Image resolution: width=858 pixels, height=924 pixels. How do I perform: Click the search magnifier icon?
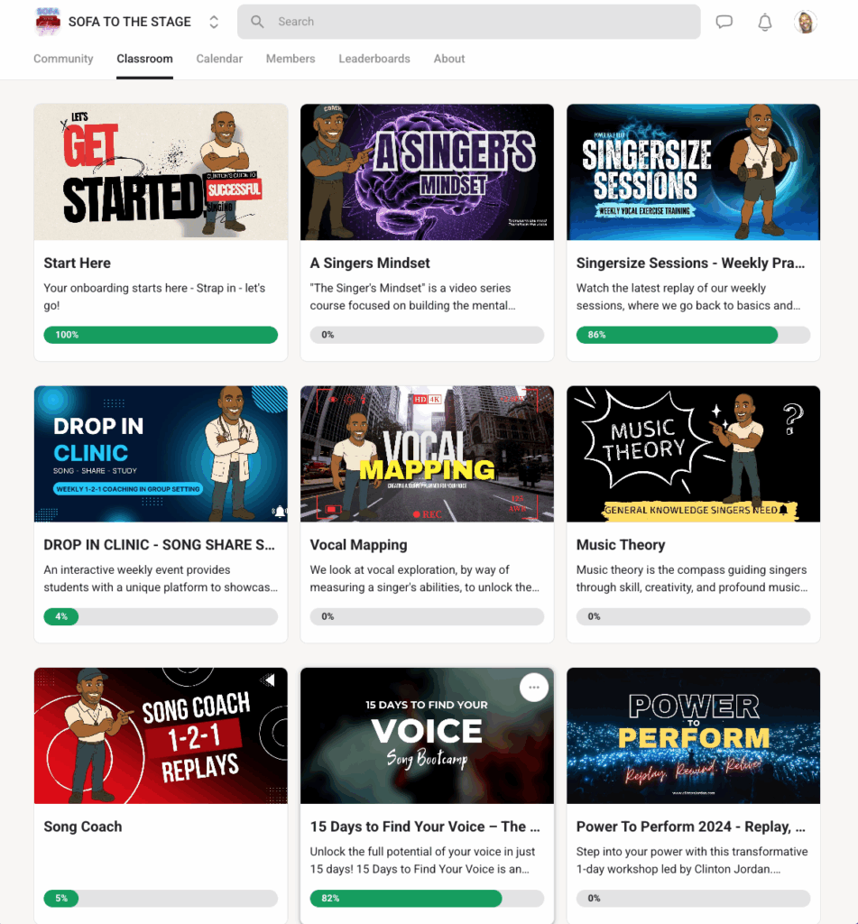[x=257, y=22]
